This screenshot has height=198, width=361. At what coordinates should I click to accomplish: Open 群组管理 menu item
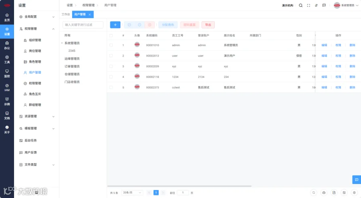tap(35, 105)
